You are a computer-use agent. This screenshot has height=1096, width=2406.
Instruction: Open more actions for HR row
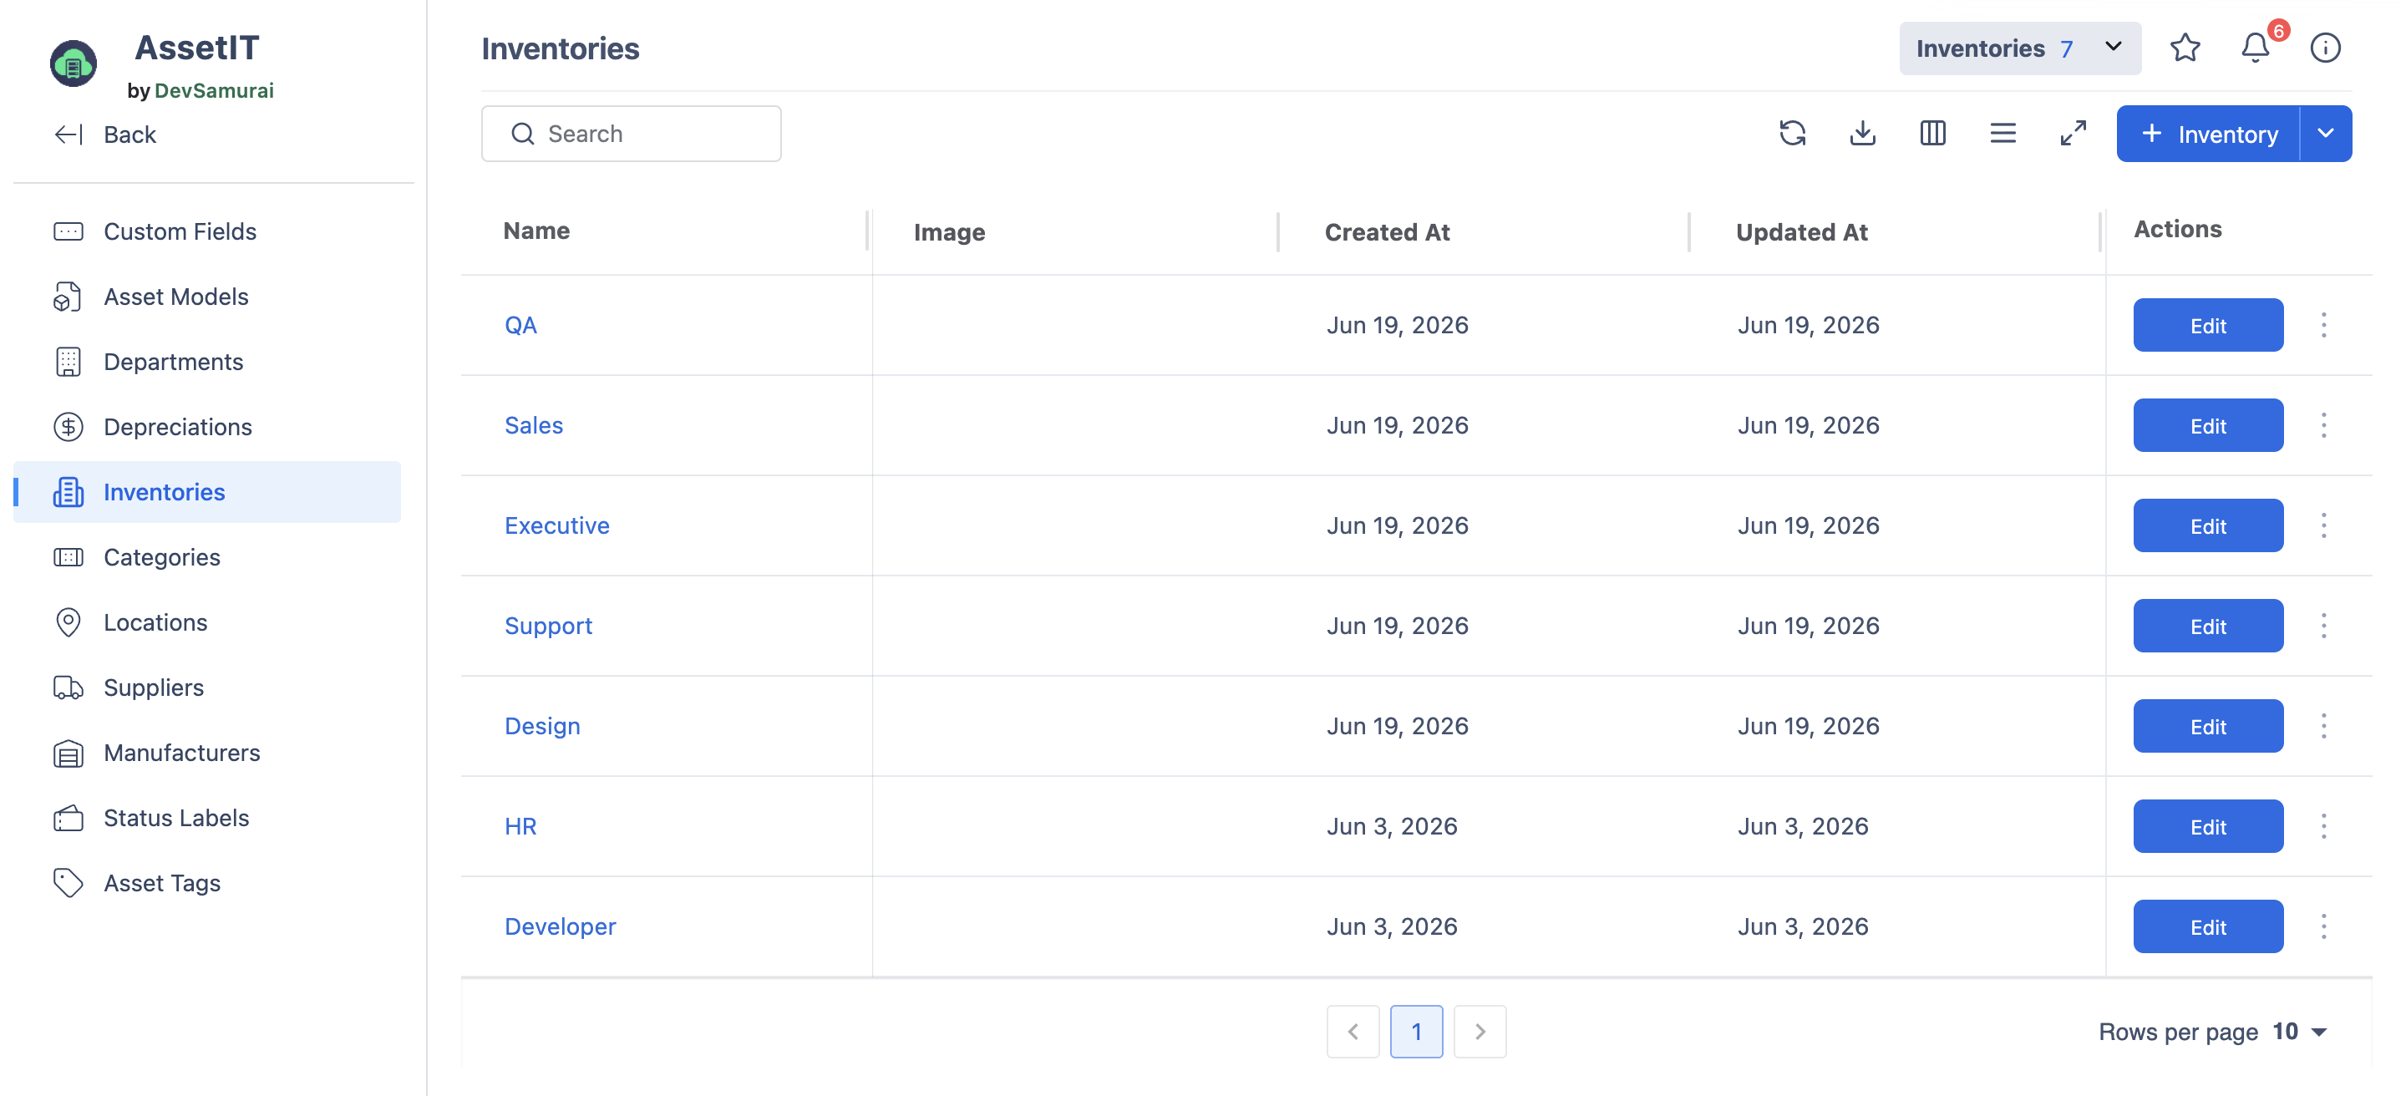pos(2324,826)
